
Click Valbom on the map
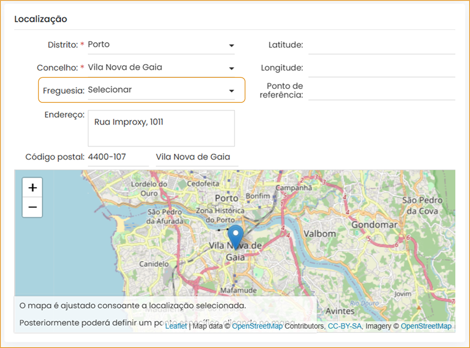[320, 233]
